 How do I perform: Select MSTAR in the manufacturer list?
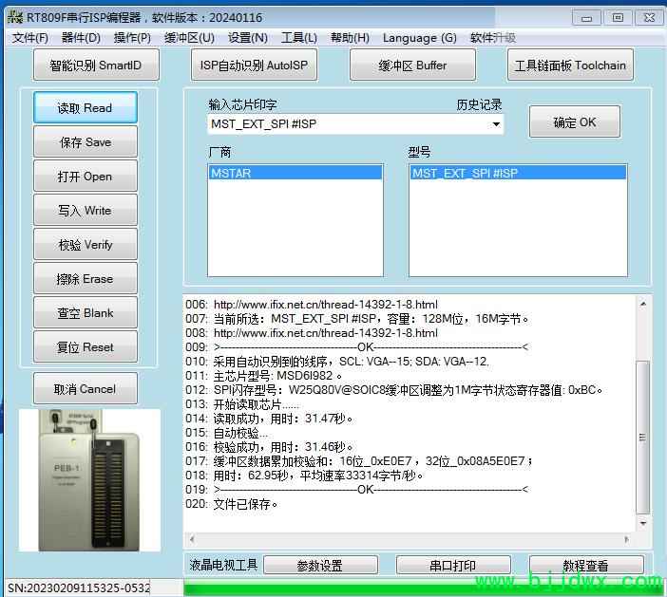(295, 174)
